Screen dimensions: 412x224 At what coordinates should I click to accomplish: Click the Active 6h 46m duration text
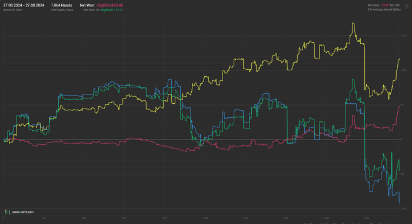[12, 10]
